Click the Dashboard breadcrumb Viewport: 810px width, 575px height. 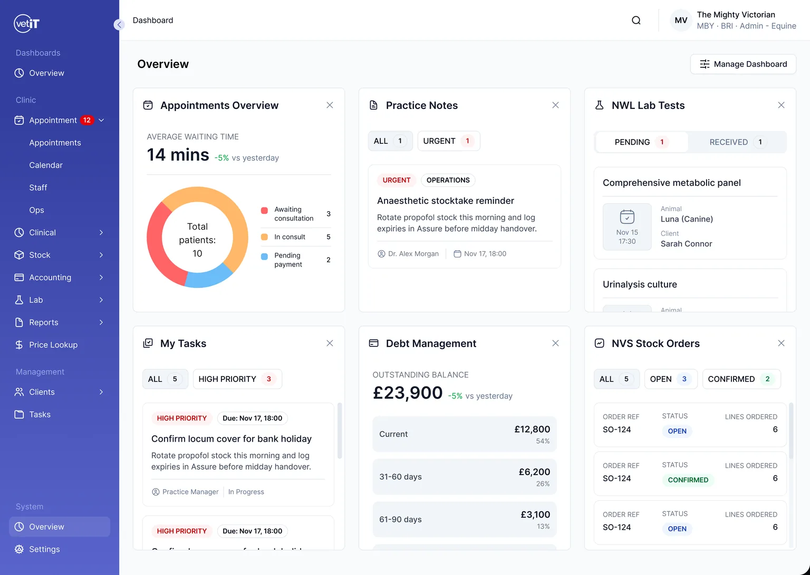(x=153, y=20)
